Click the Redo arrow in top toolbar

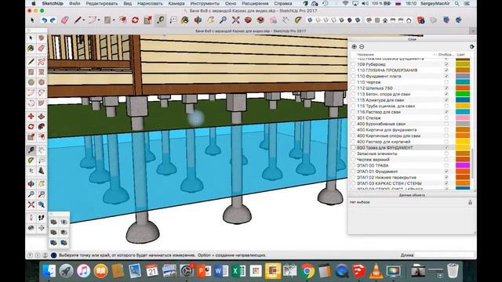tap(53, 20)
